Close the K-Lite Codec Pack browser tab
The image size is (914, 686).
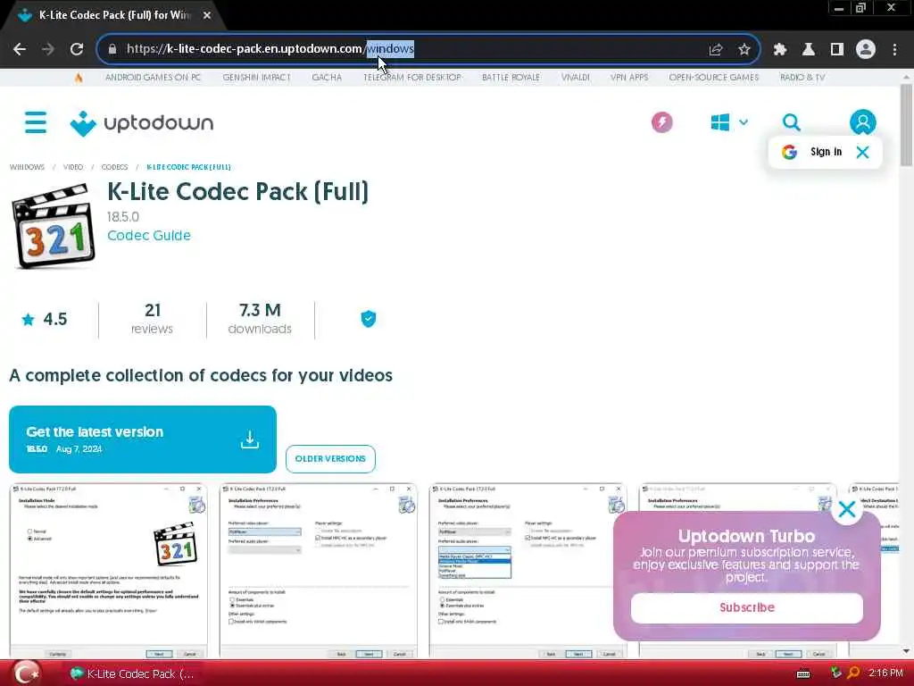coord(207,15)
